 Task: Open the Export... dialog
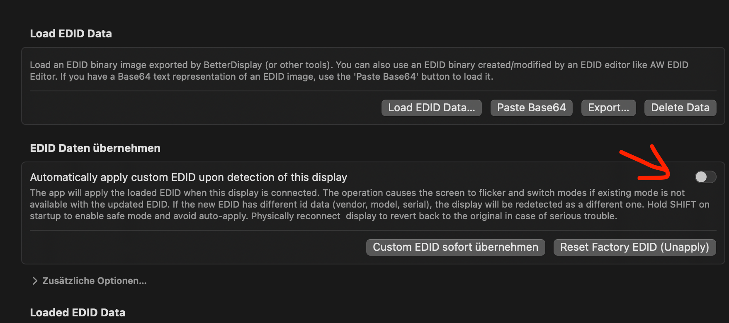click(x=608, y=108)
